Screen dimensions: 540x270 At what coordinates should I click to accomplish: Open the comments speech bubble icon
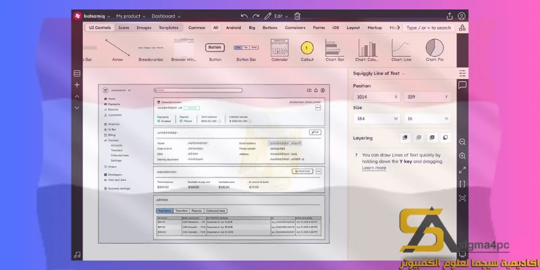coord(462,85)
